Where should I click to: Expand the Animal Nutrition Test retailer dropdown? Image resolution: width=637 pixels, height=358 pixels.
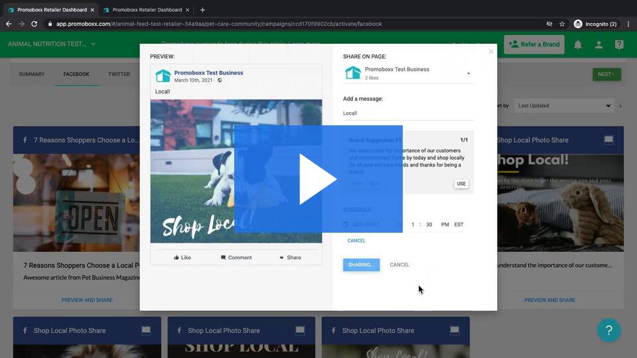click(x=52, y=44)
